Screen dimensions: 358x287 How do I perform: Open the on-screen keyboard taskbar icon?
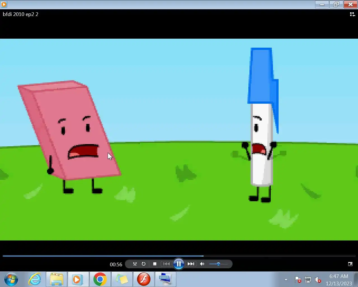coord(165,279)
